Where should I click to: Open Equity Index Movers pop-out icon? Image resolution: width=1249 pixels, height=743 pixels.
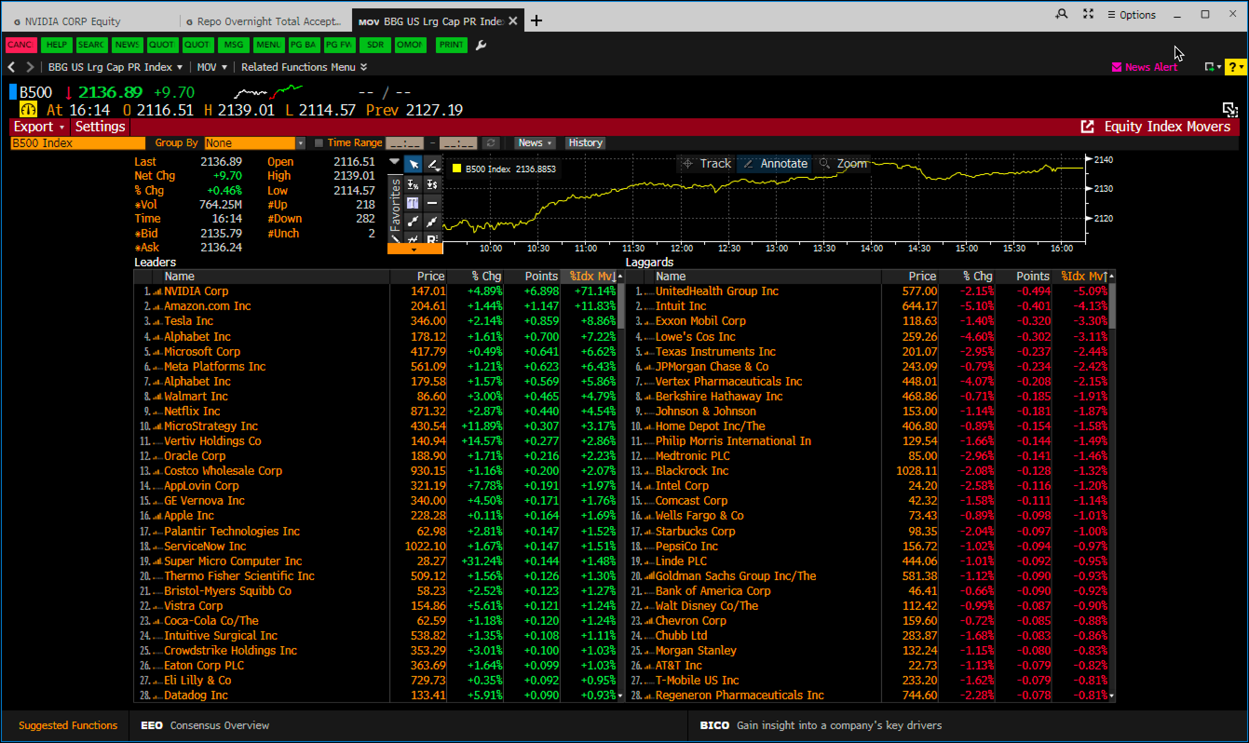pyautogui.click(x=1087, y=127)
